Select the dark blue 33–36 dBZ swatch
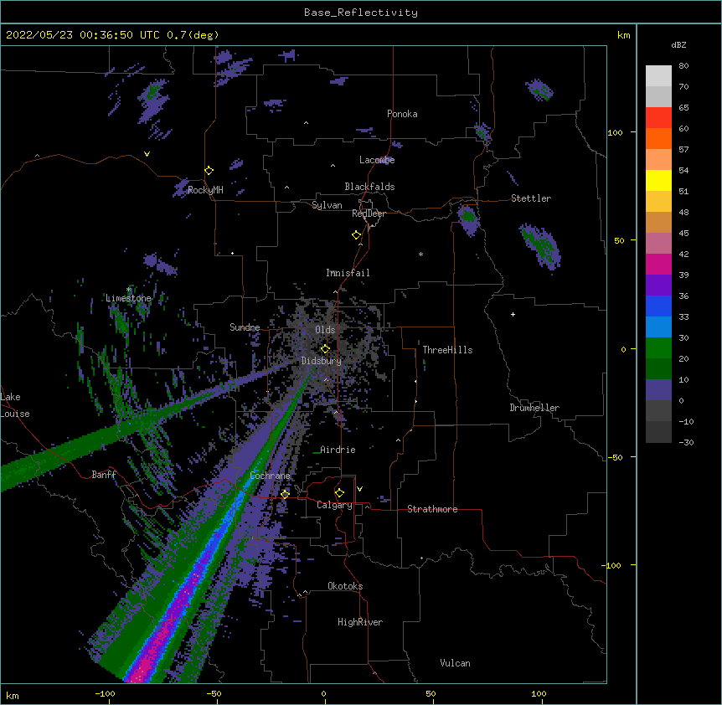This screenshot has height=705, width=722. [x=658, y=306]
